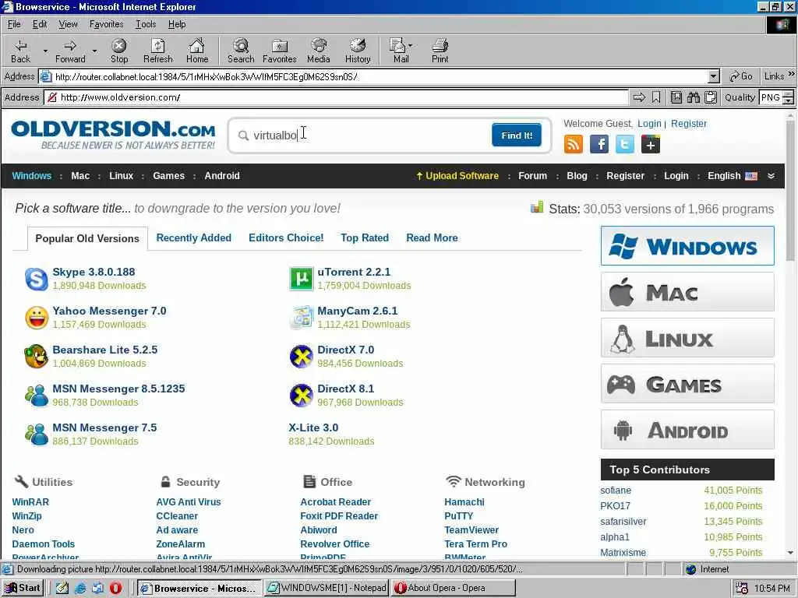798x598 pixels.
Task: Click the uTorrent icon
Action: (302, 279)
